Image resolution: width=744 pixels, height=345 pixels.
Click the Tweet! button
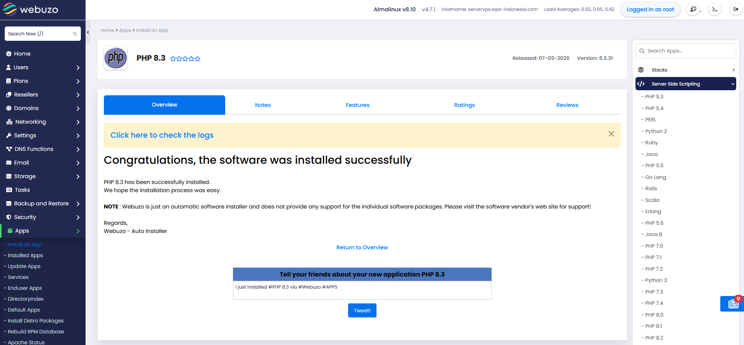coord(362,310)
